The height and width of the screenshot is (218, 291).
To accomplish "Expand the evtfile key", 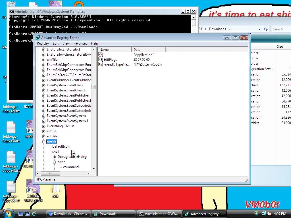I will 43,131.
